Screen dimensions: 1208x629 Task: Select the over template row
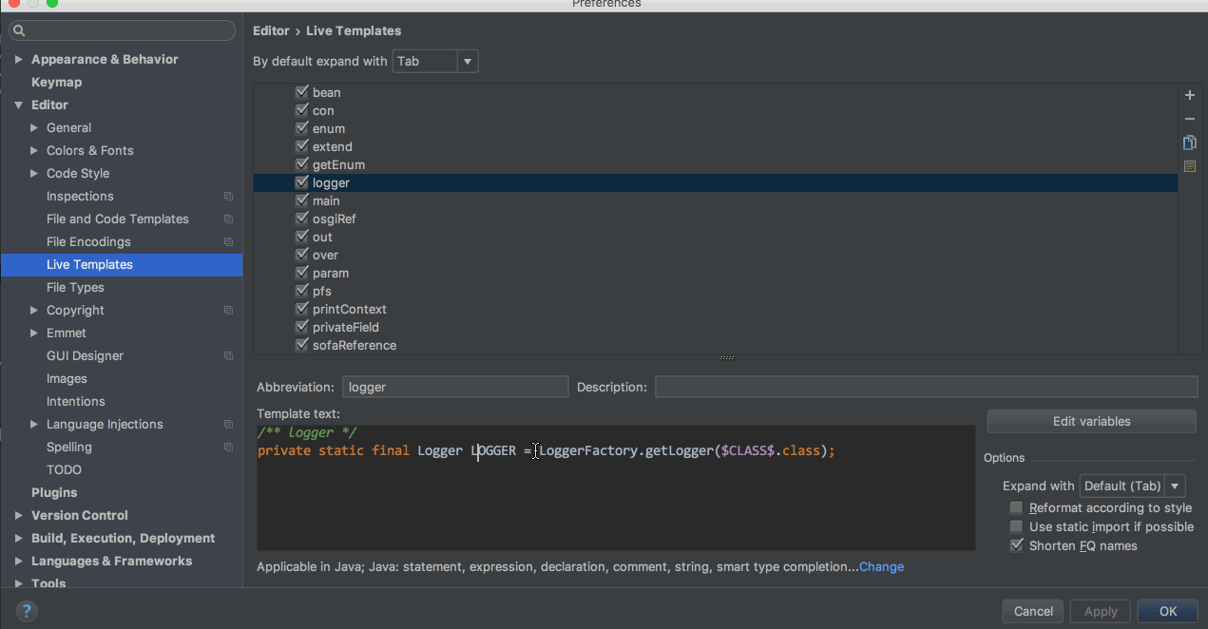coord(716,255)
